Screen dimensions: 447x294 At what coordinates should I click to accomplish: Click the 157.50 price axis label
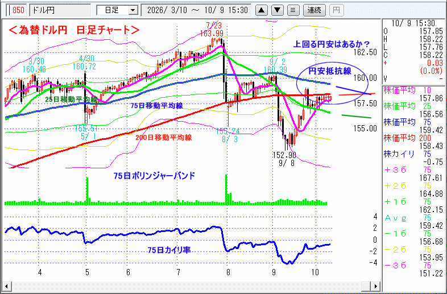tap(365, 103)
